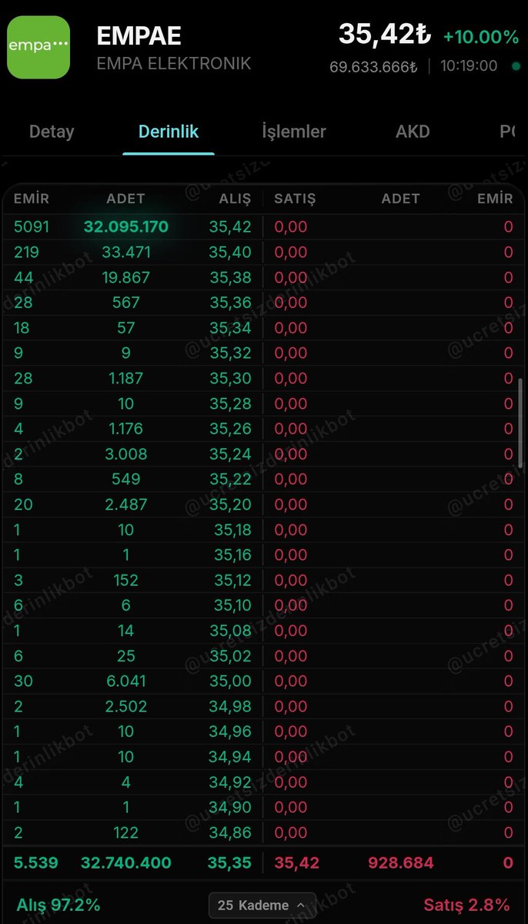Tap the 35,42₺ last price
Screen dimensions: 528x924
(x=384, y=35)
